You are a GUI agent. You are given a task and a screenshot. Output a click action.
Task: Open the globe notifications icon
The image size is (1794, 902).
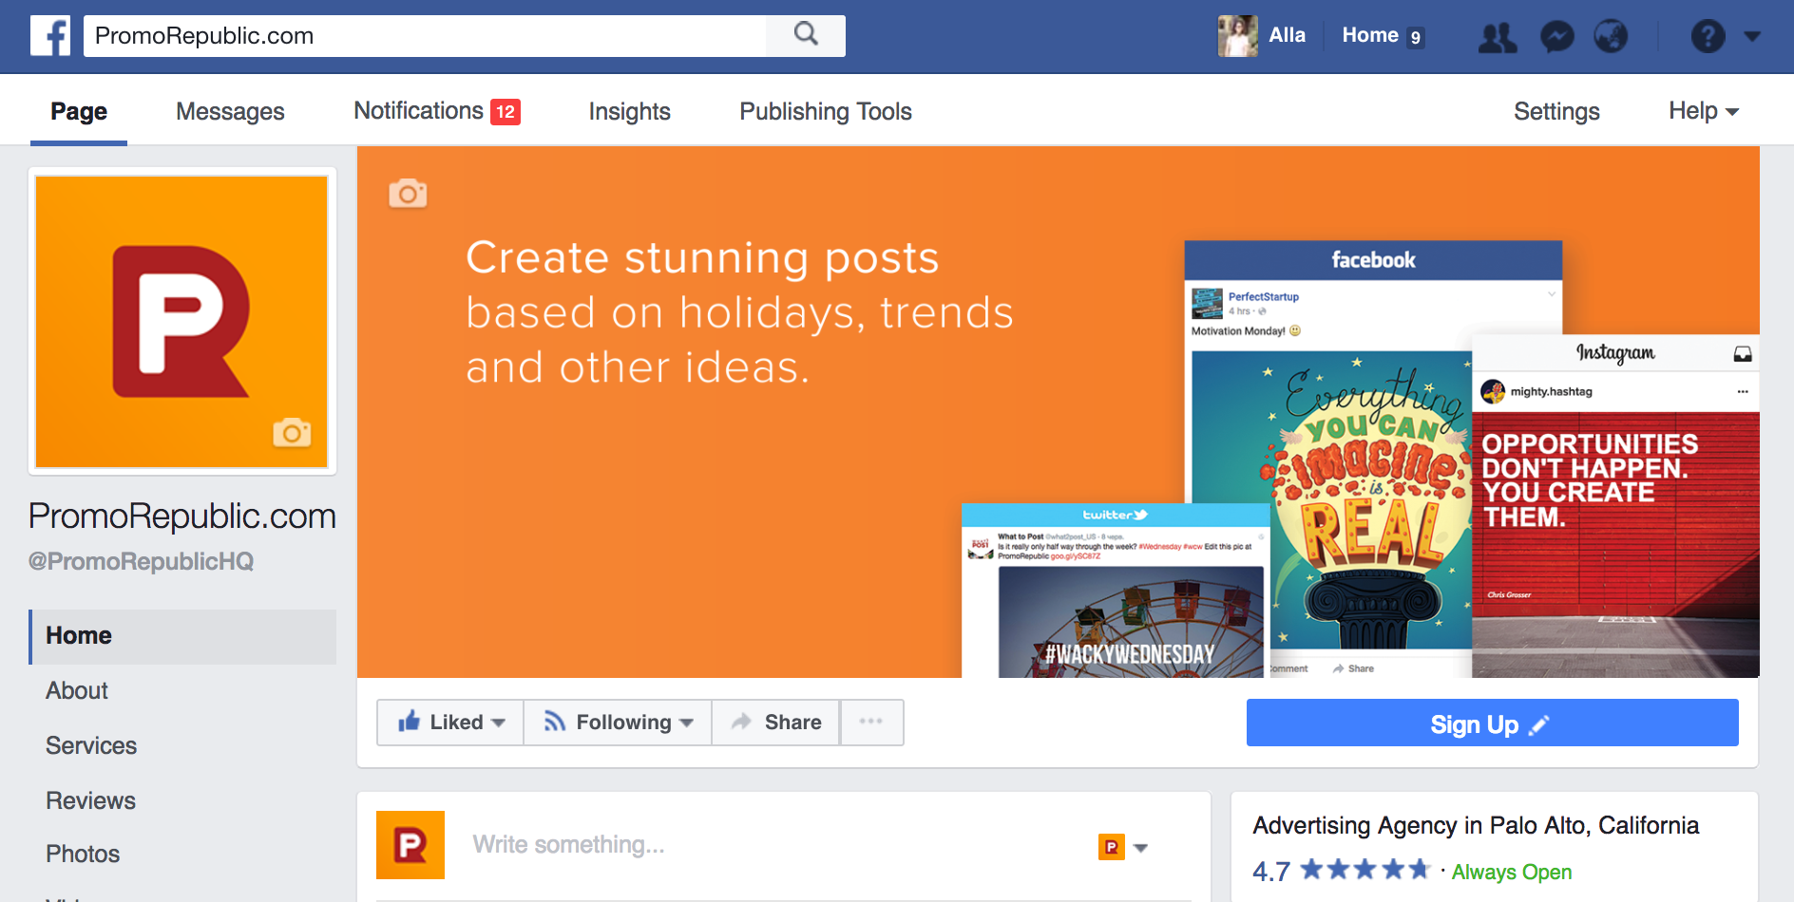click(x=1611, y=37)
